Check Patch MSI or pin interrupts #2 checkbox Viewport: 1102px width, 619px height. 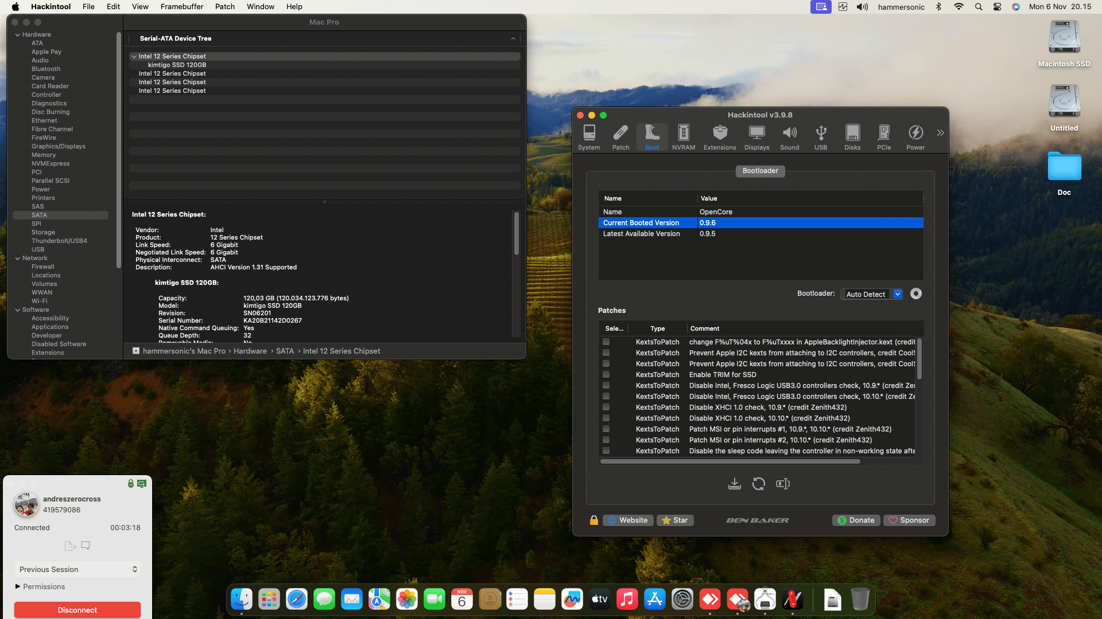[x=606, y=440]
